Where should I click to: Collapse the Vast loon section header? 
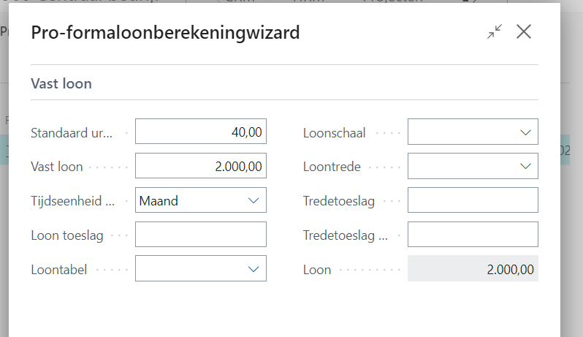tap(61, 83)
